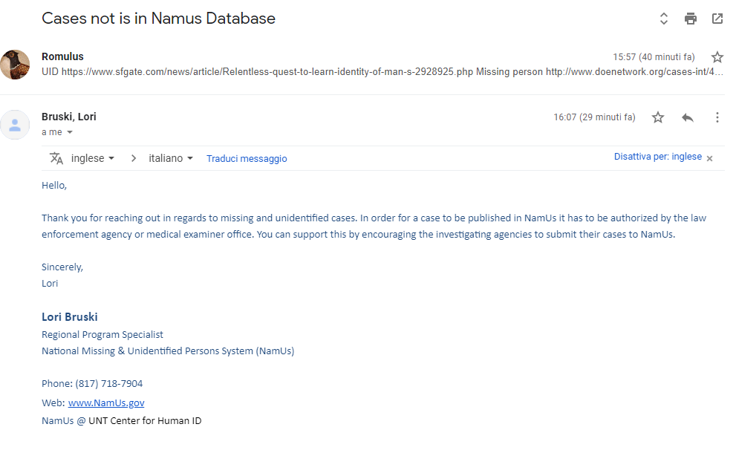
Task: Open the three-dot more options menu
Action: [717, 117]
